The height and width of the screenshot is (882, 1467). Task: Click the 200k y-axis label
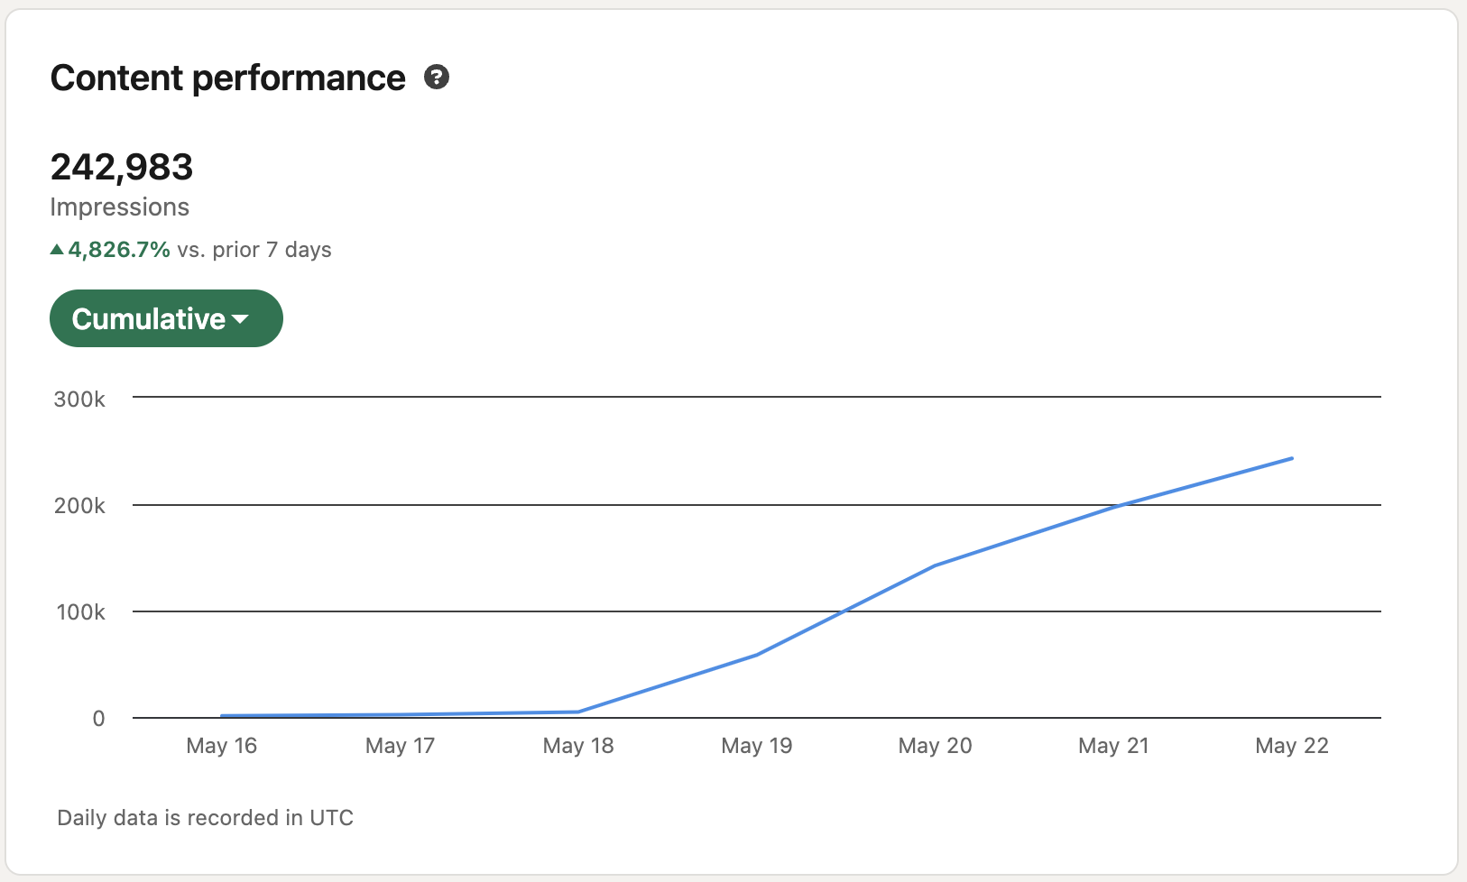tap(79, 506)
